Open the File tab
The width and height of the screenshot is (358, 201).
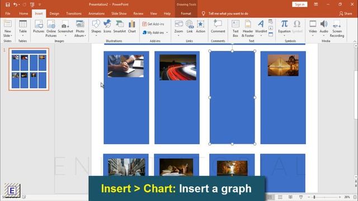pyautogui.click(x=7, y=13)
